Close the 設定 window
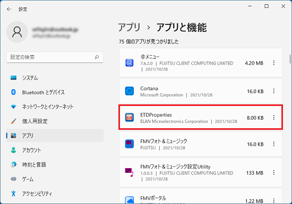Image resolution: width=292 pixels, height=204 pixels. (283, 6)
